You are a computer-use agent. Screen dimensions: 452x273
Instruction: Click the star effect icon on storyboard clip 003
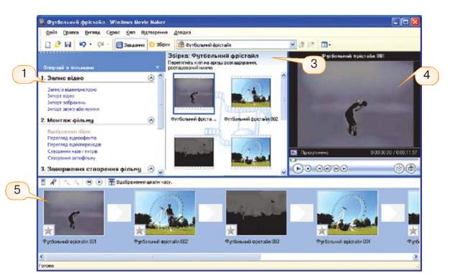(231, 231)
